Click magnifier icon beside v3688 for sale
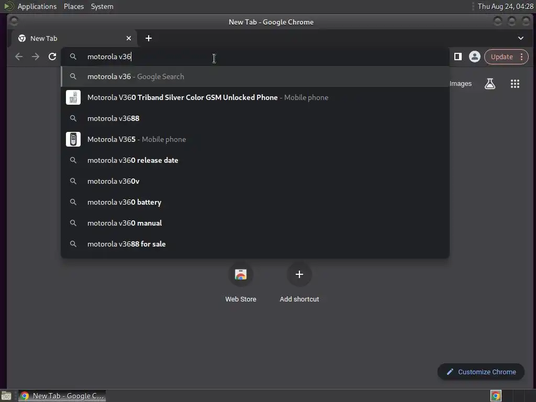The image size is (536, 402). click(x=73, y=244)
